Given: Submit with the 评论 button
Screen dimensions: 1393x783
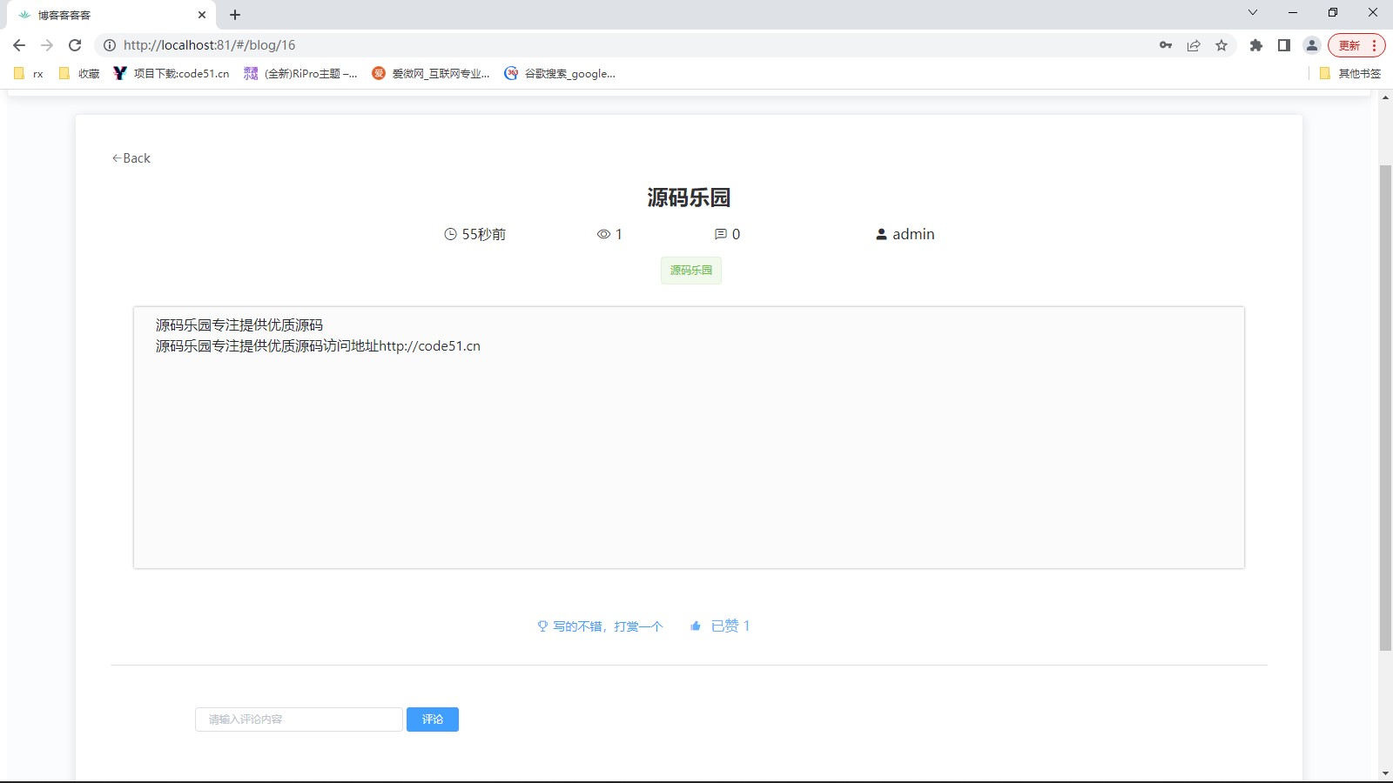Looking at the screenshot, I should click(x=433, y=719).
